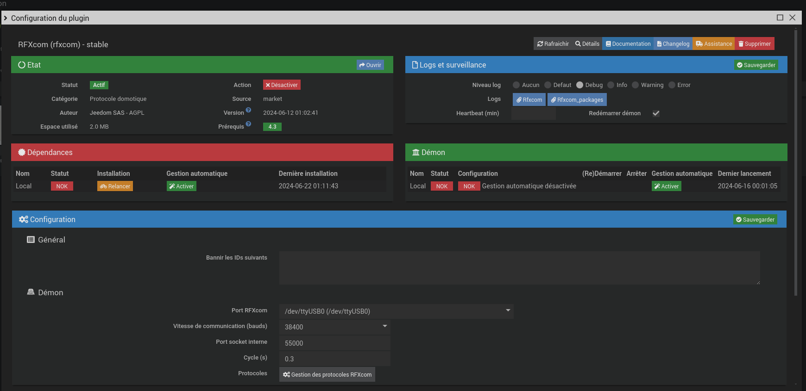Viewport: 806px width, 391px height.
Task: Open the plugin Changelog
Action: (673, 44)
